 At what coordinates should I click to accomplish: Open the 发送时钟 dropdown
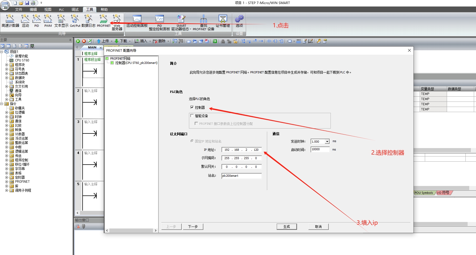click(x=327, y=142)
